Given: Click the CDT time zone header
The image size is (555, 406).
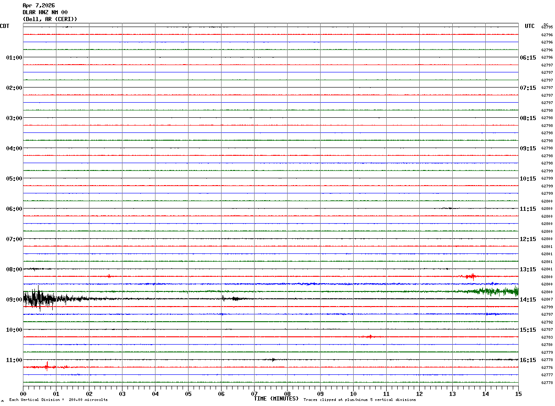Looking at the screenshot, I should [5, 26].
